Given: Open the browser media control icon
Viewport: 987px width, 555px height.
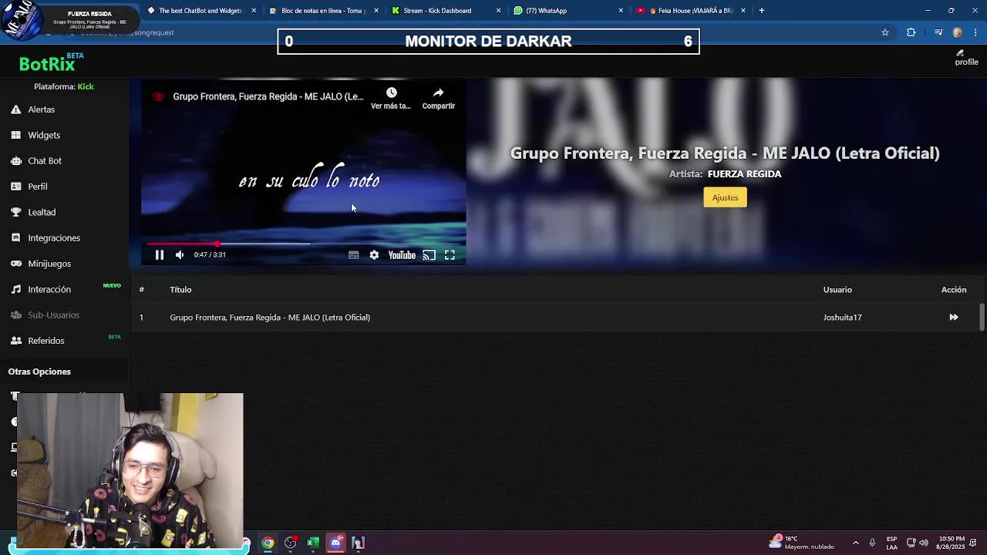Looking at the screenshot, I should point(938,32).
